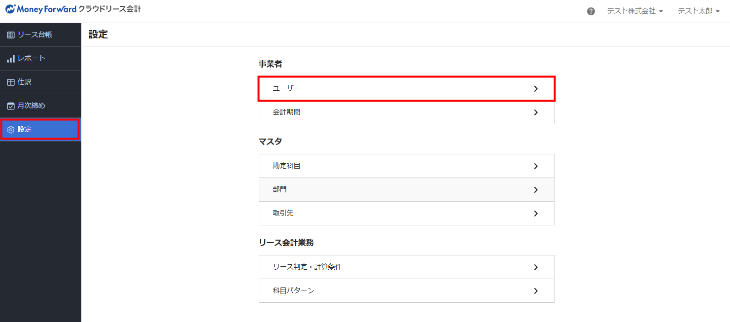Click the Money Forward logo icon

10,9
